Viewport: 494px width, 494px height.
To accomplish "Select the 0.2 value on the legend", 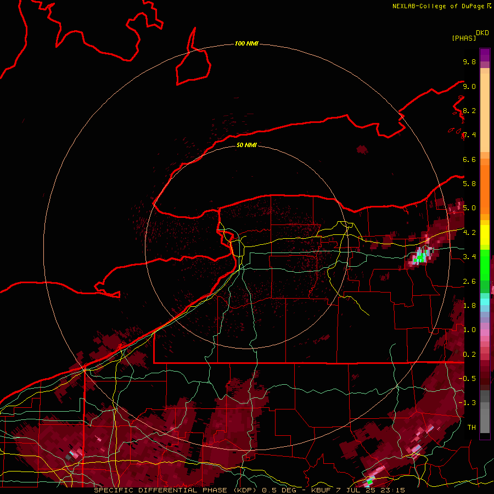I will (x=469, y=354).
